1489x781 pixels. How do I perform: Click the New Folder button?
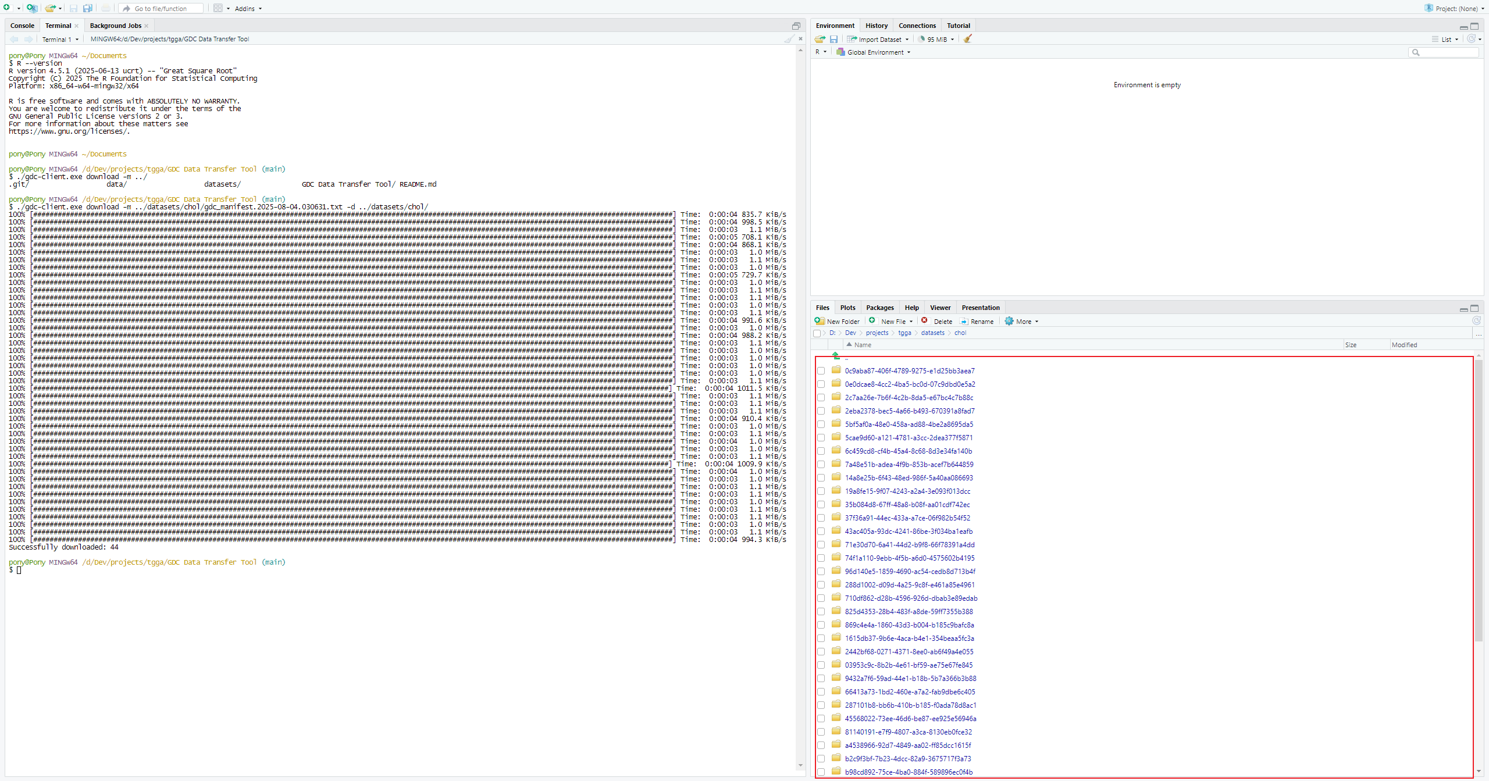coord(838,321)
